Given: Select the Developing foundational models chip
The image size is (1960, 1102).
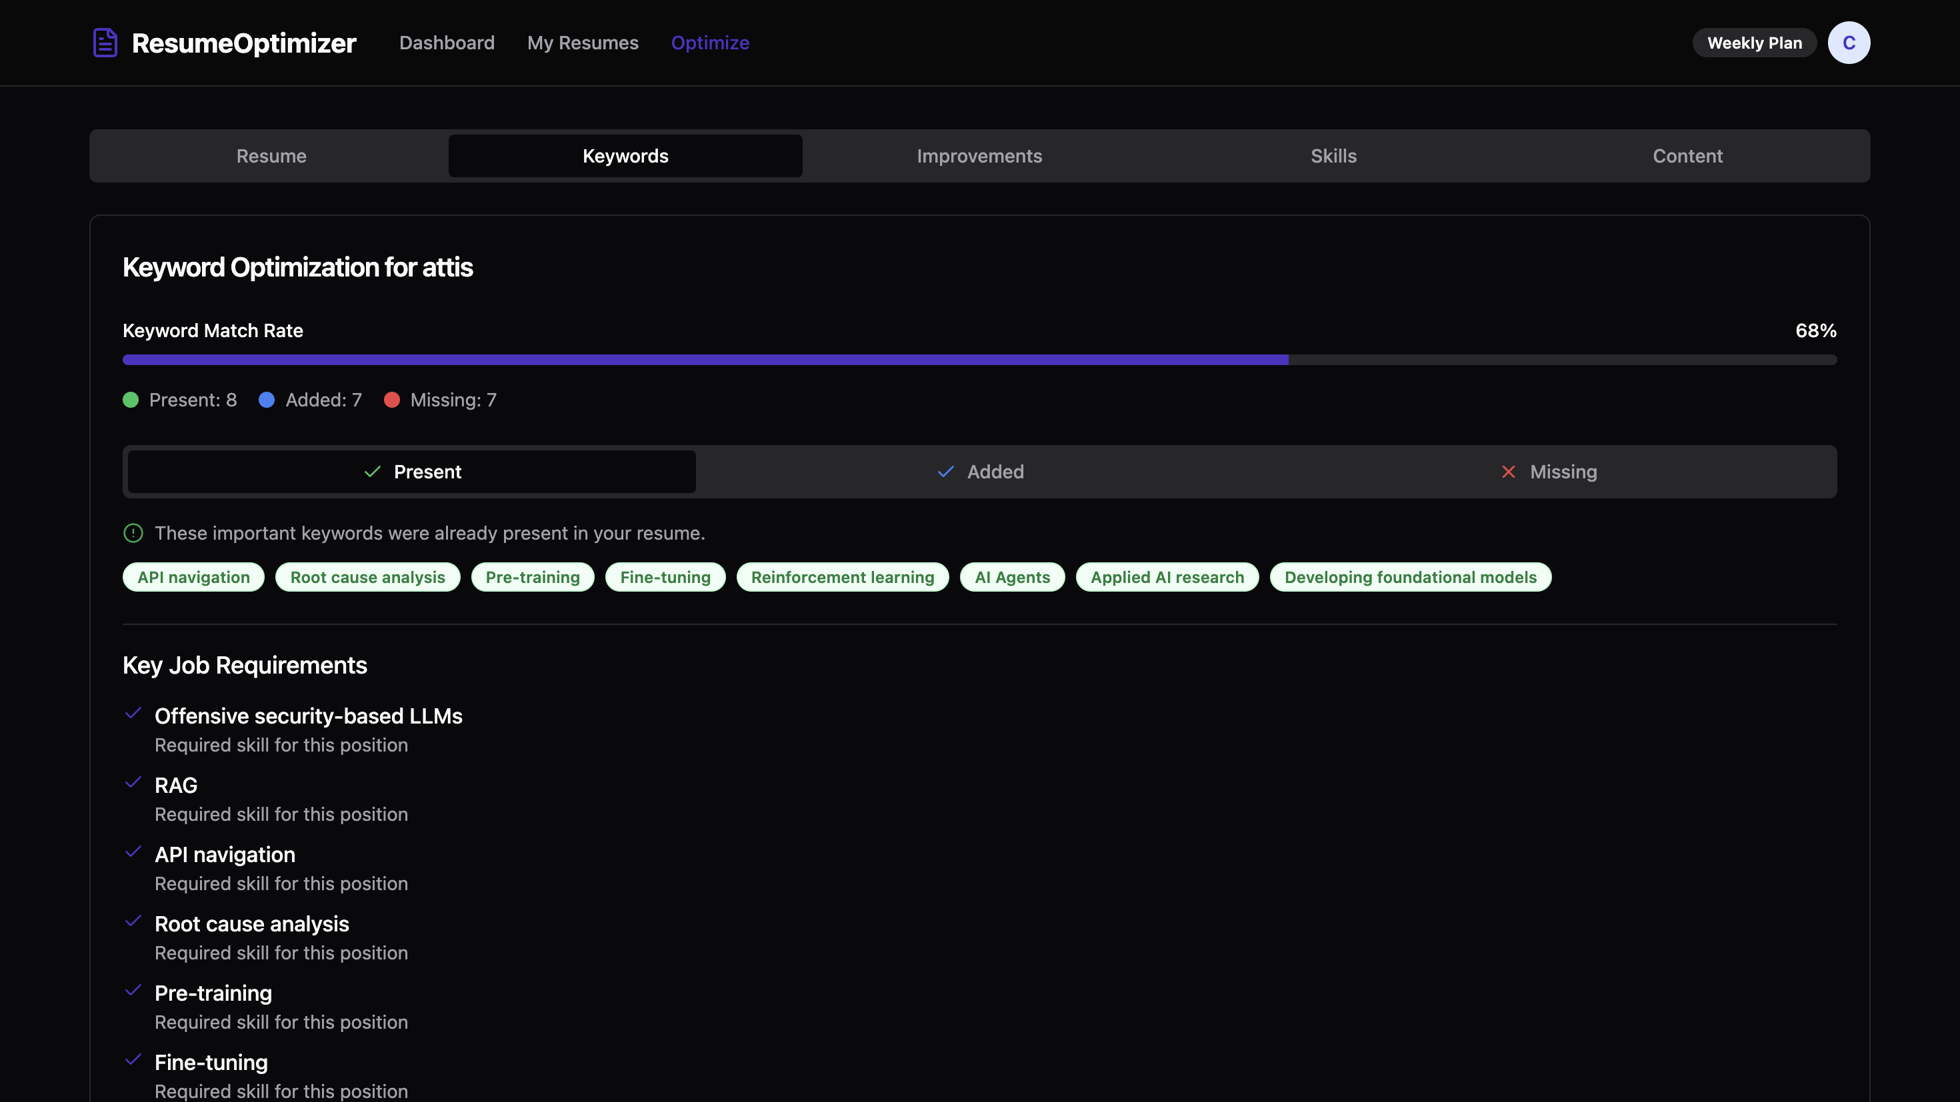Looking at the screenshot, I should pos(1410,577).
